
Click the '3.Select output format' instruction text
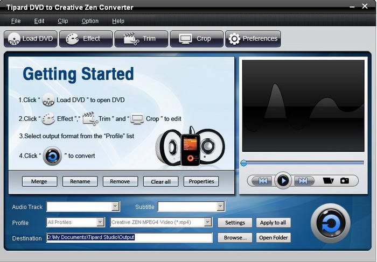(x=76, y=136)
